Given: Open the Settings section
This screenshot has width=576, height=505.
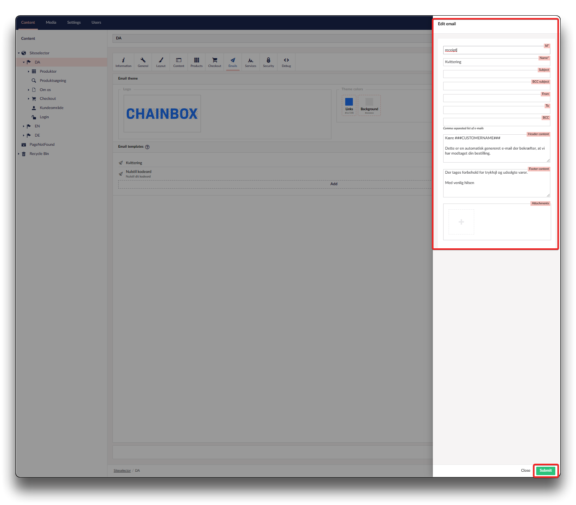Looking at the screenshot, I should [x=74, y=23].
